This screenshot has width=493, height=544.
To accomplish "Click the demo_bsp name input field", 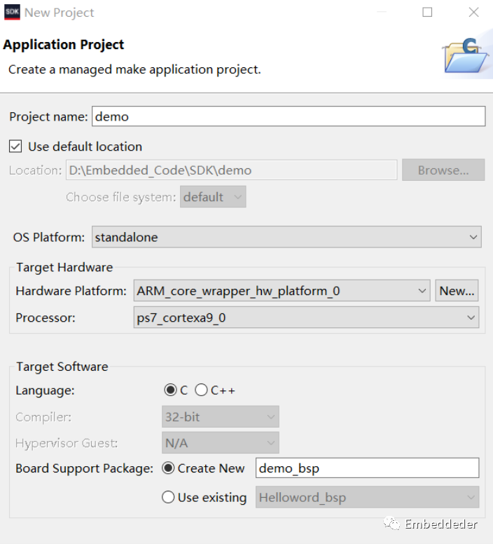I will point(367,468).
